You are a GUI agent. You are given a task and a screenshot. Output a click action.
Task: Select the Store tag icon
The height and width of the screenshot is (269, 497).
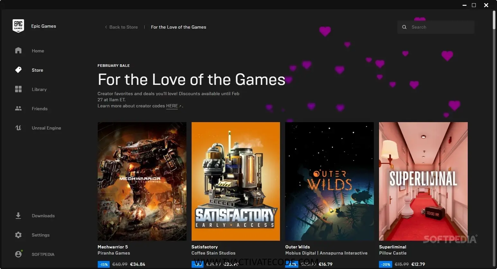tap(18, 70)
